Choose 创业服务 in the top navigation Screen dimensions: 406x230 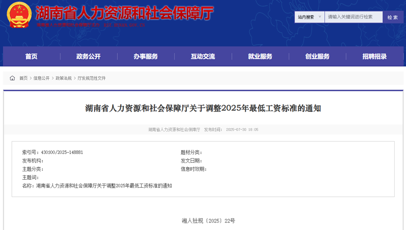[x=317, y=56]
